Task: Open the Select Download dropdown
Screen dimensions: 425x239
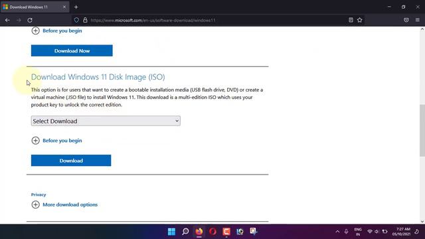Action: [106, 121]
